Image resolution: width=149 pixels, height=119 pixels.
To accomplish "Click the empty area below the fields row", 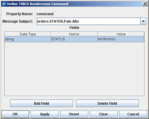I will (74, 69).
